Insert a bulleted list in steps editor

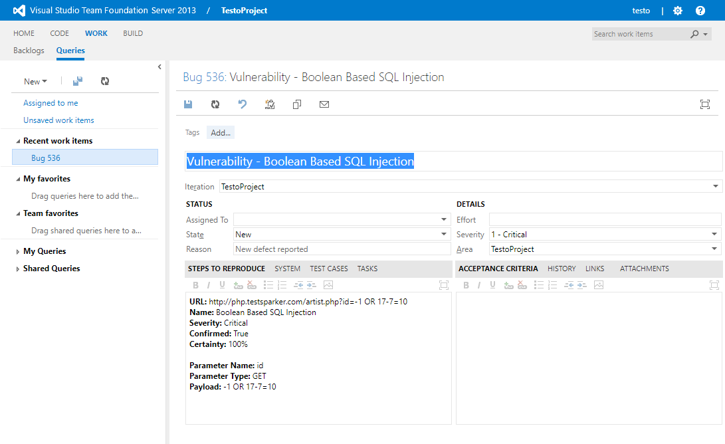click(x=269, y=284)
